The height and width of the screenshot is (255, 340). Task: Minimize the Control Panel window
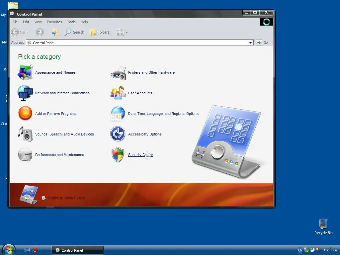[247, 12]
